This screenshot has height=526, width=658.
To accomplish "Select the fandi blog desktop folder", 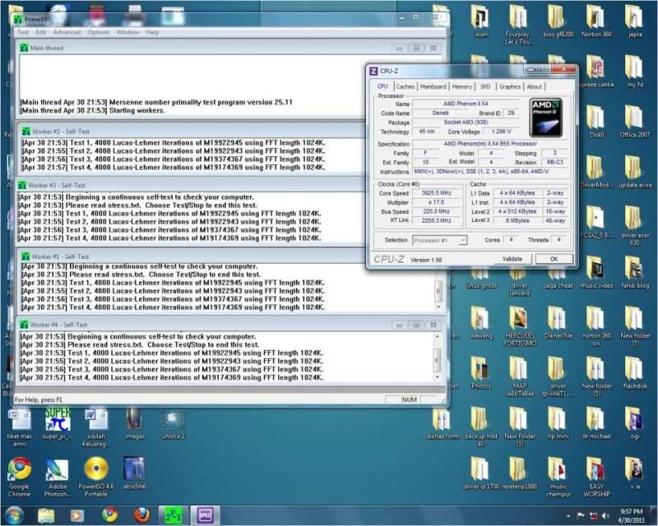I will coord(635,273).
